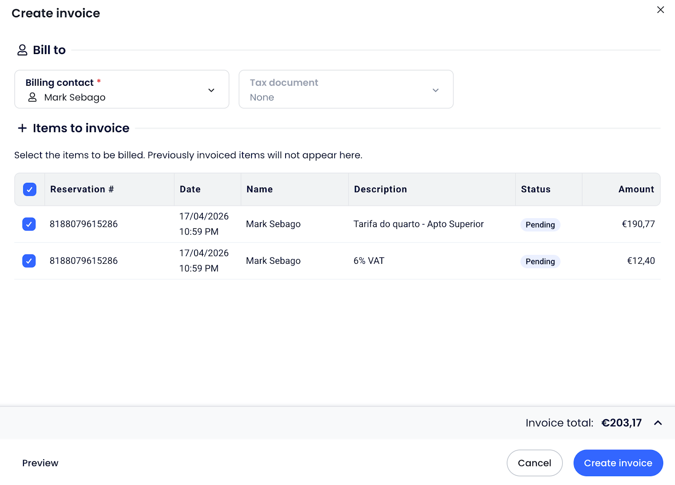Click the user icon next to Mark Sebago
The image size is (675, 485).
32,98
